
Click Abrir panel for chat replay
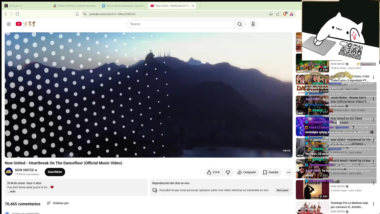[x=282, y=190]
